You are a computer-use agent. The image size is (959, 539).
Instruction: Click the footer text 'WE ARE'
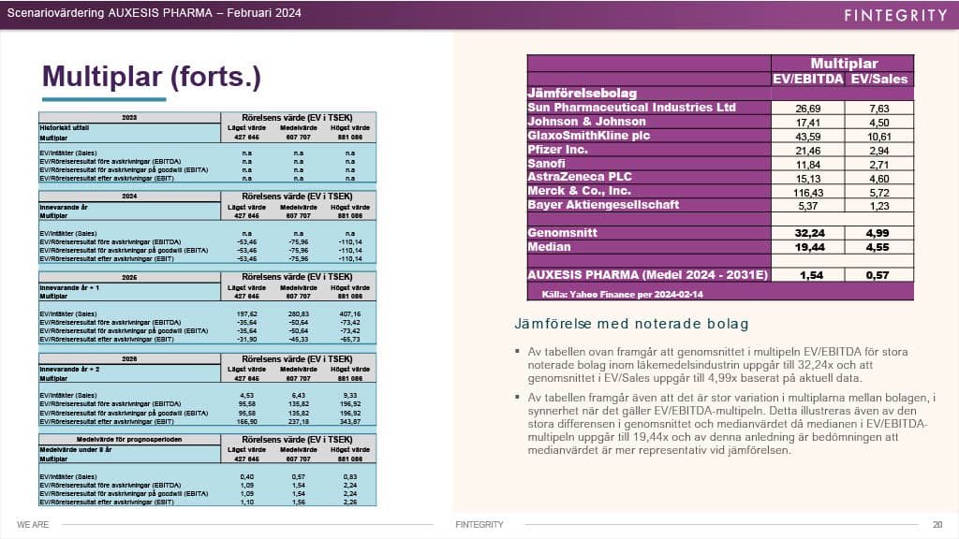[33, 524]
